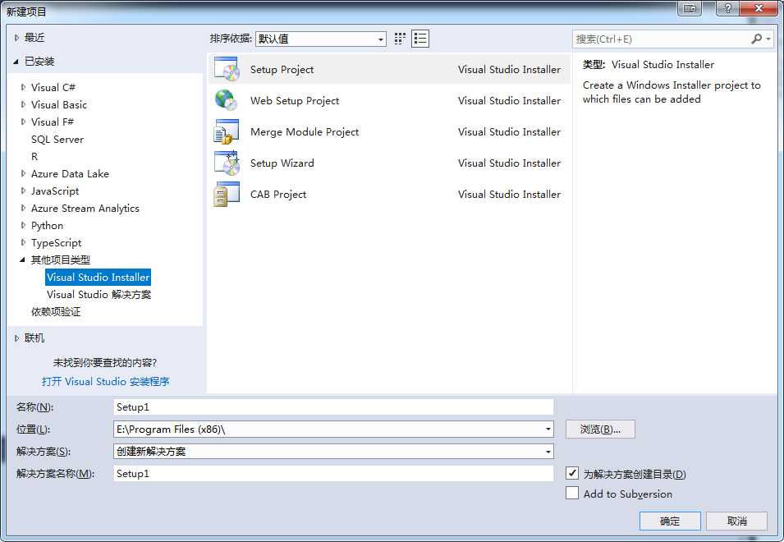Expand the 联机 section
Screen dimensions: 784x542
tap(16, 338)
